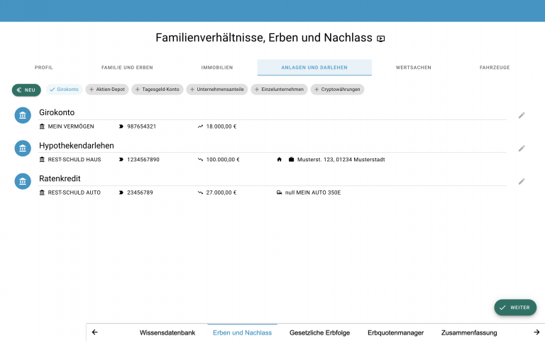Click the REST-SCHULD AUTO label
Viewport: 545px width, 341px height.
[x=74, y=193]
